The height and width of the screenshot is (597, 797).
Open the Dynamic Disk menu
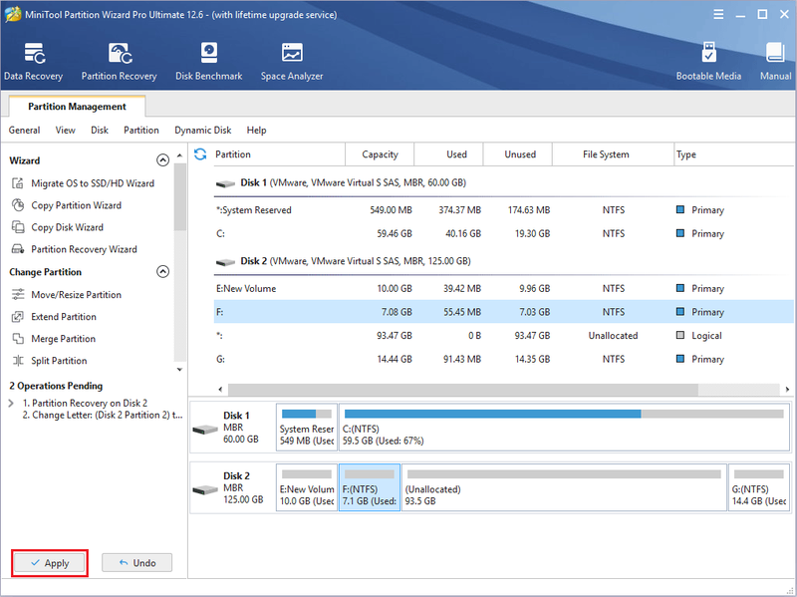203,131
